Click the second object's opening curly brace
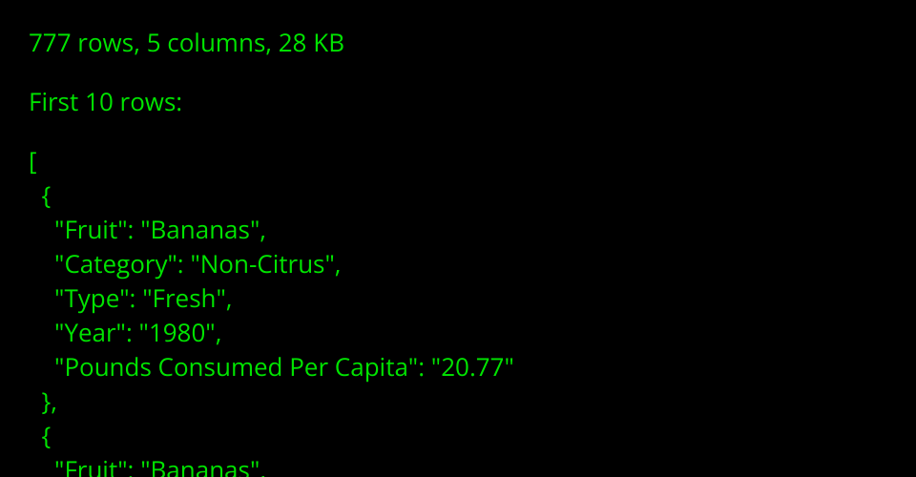This screenshot has height=477, width=916. point(47,437)
